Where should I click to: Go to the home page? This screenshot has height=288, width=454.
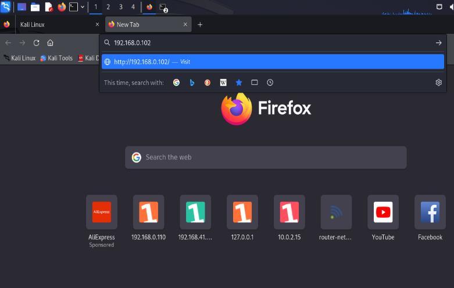point(50,43)
